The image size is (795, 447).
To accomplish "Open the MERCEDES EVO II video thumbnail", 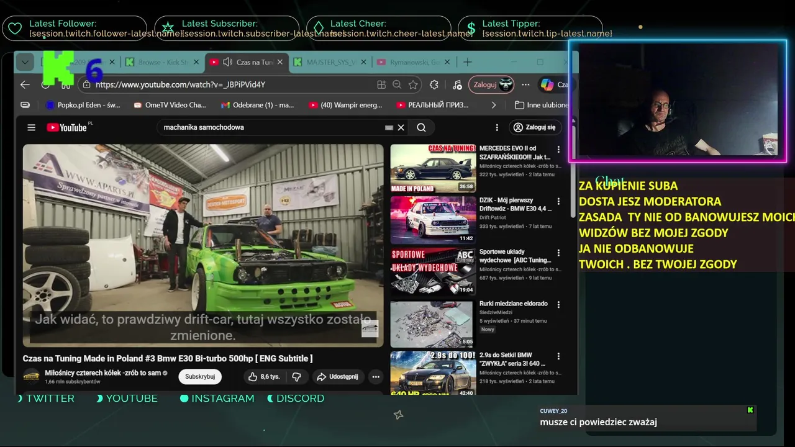I will tap(433, 168).
